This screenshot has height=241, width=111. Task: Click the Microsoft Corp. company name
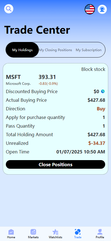18,84
